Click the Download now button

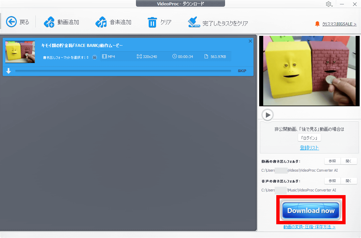coord(311,211)
